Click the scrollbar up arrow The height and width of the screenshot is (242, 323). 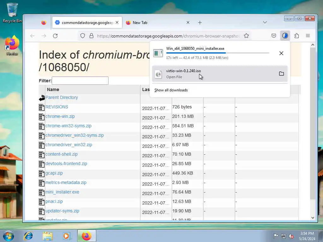click(313, 45)
